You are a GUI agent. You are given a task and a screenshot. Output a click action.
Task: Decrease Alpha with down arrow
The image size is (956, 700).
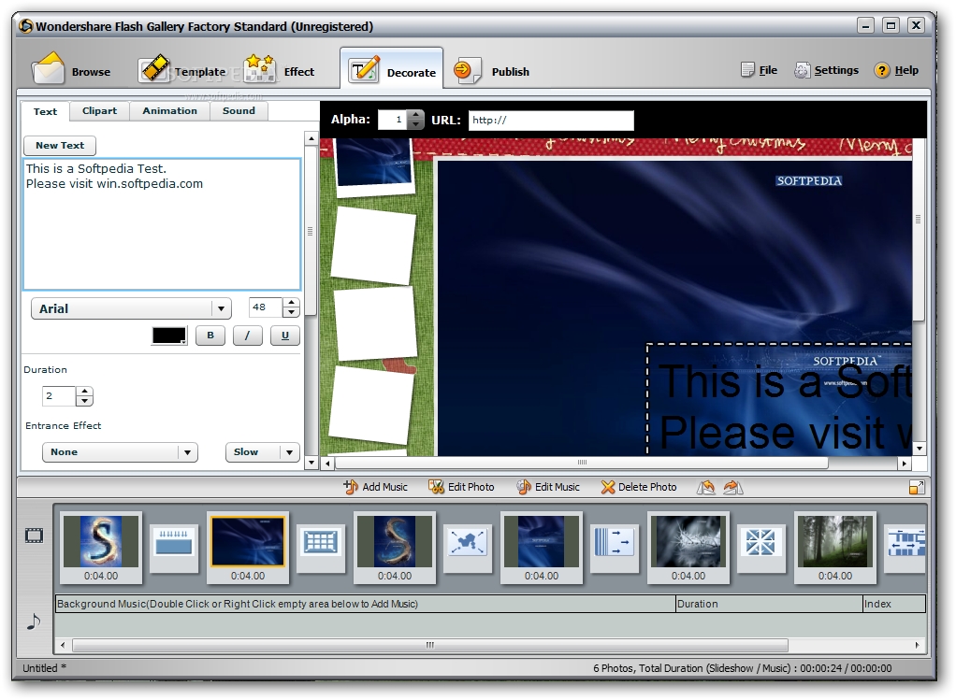[x=416, y=125]
